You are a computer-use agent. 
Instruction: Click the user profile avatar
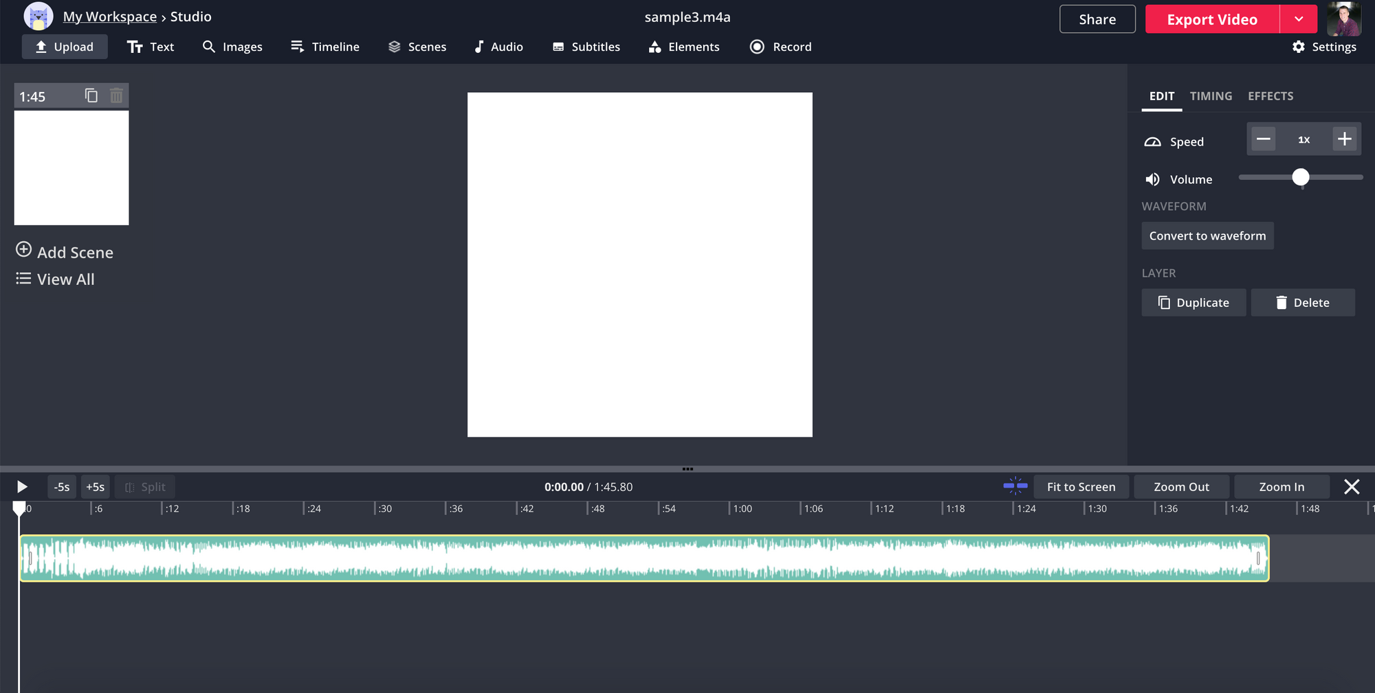click(x=1343, y=19)
